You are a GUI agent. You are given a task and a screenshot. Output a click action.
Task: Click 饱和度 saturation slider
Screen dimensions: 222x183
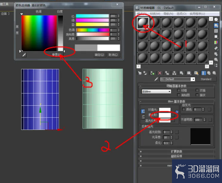93,34
